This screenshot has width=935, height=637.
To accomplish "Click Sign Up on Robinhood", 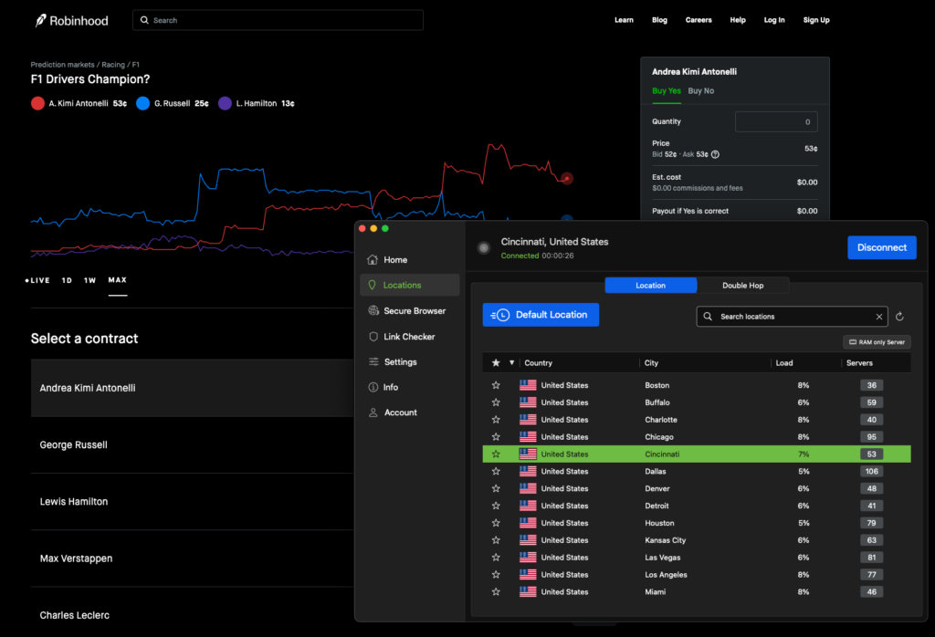I will (816, 20).
